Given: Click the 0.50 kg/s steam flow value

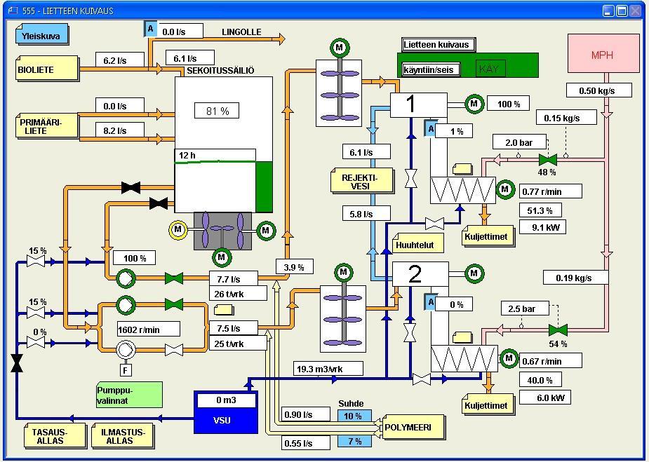Looking at the screenshot, I should click(x=599, y=90).
